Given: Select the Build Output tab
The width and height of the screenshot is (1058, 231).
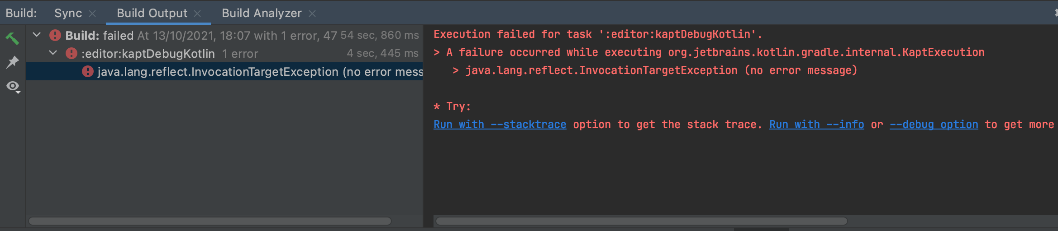Looking at the screenshot, I should click(x=152, y=13).
